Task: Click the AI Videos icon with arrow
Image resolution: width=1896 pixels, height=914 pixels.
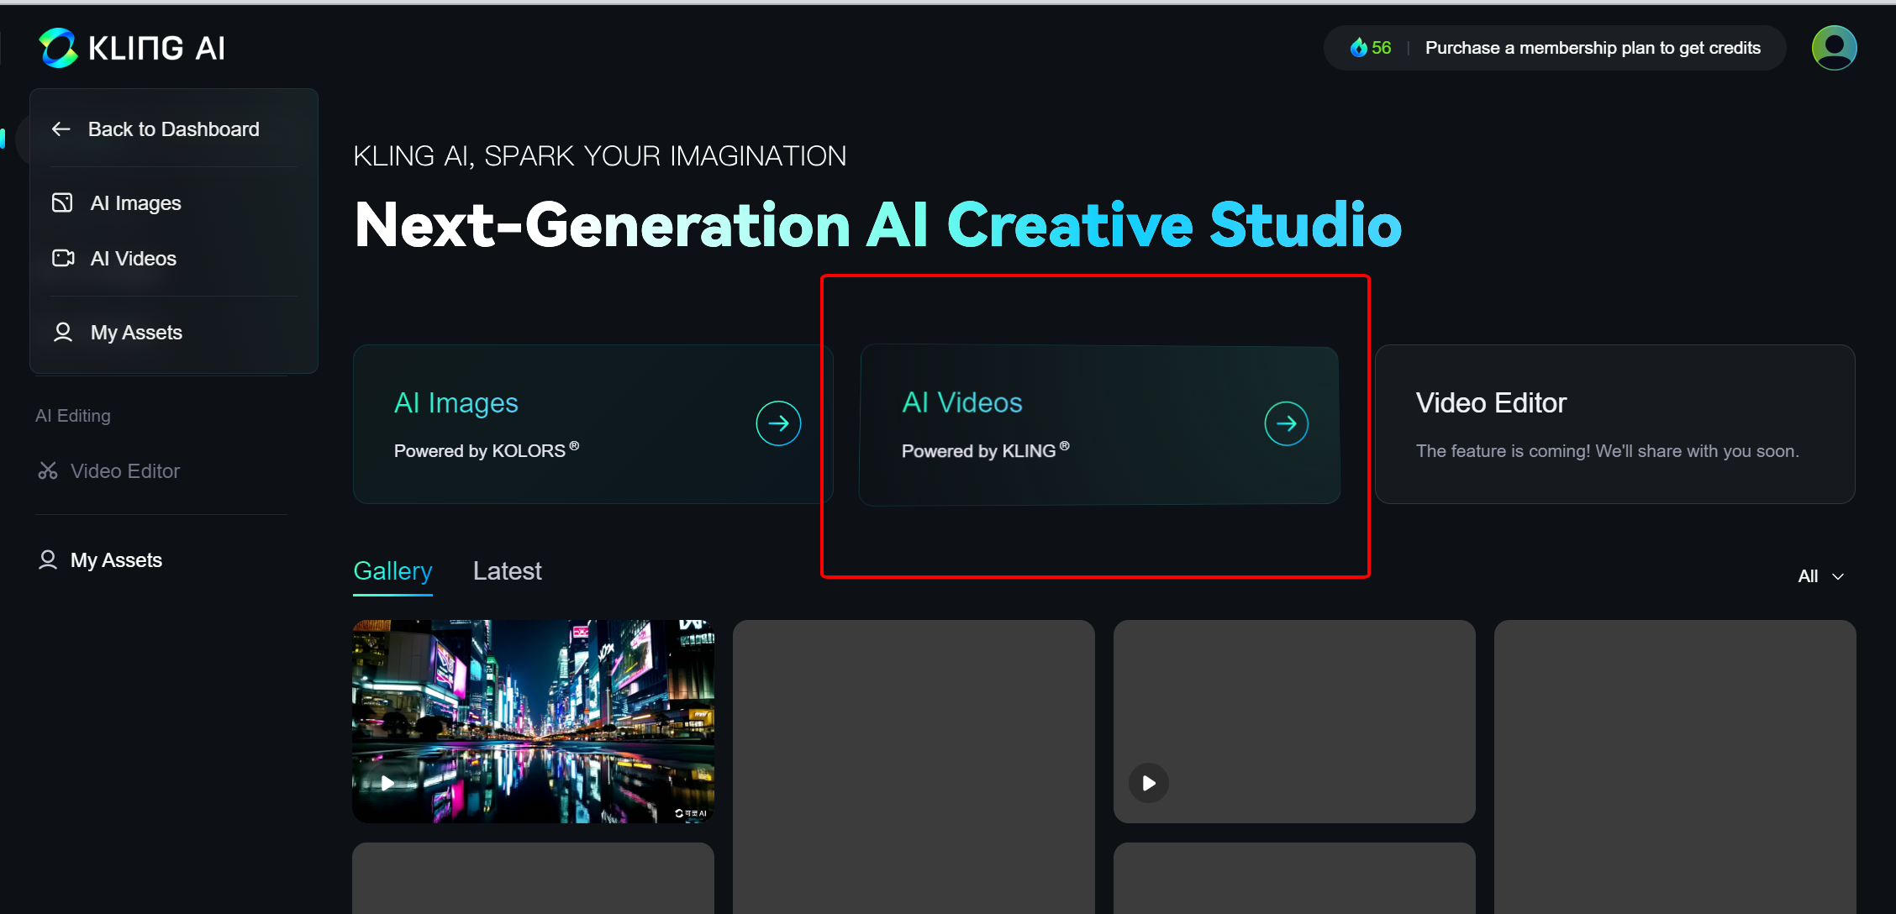Action: pyautogui.click(x=1284, y=423)
